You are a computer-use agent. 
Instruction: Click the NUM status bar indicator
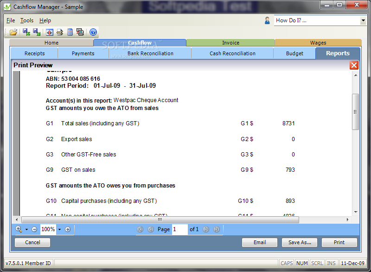pyautogui.click(x=302, y=263)
